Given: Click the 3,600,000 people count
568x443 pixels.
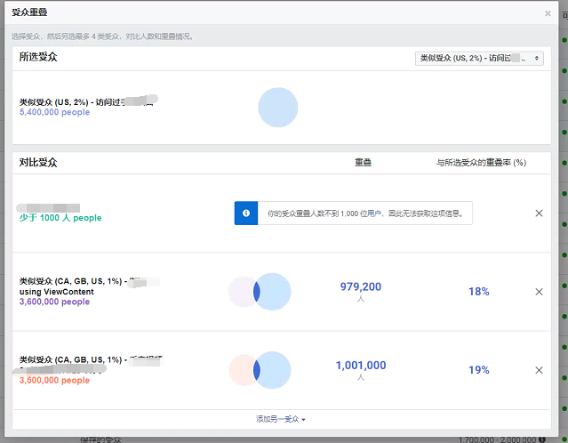Looking at the screenshot, I should point(54,302).
